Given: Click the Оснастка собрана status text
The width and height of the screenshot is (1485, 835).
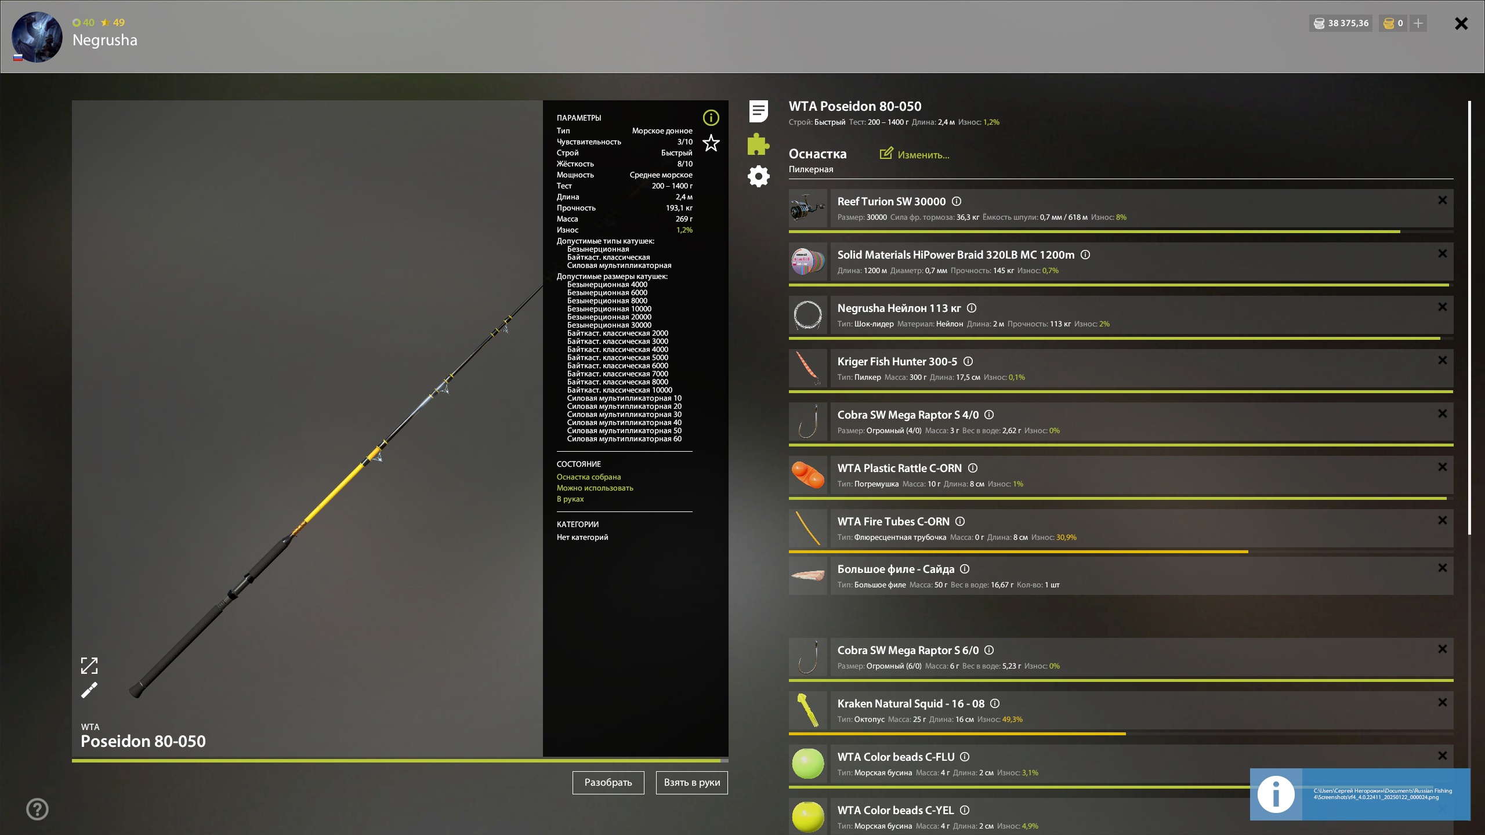Looking at the screenshot, I should (589, 477).
